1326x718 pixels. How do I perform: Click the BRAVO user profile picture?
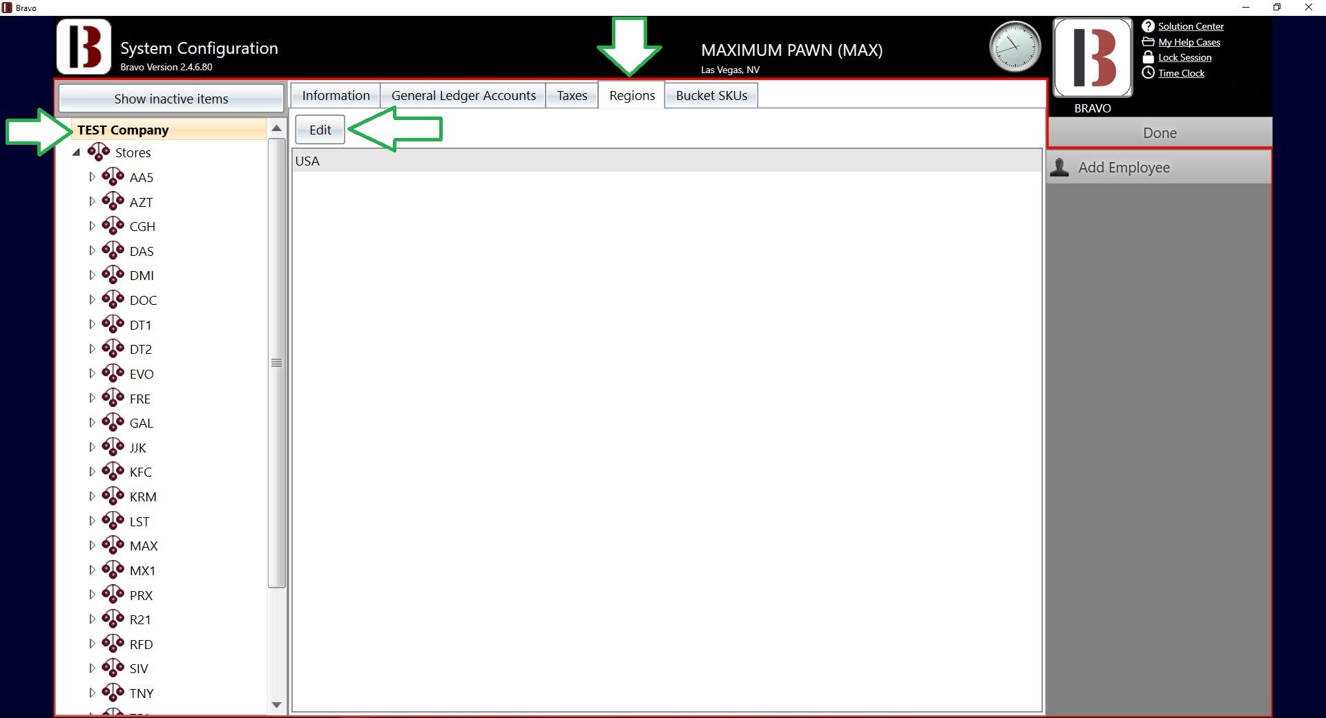point(1093,58)
